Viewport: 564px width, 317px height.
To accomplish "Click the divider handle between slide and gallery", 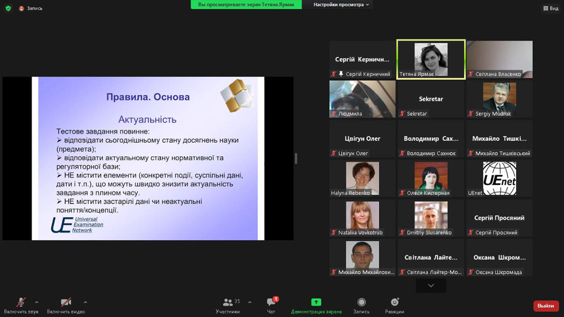I will click(296, 158).
